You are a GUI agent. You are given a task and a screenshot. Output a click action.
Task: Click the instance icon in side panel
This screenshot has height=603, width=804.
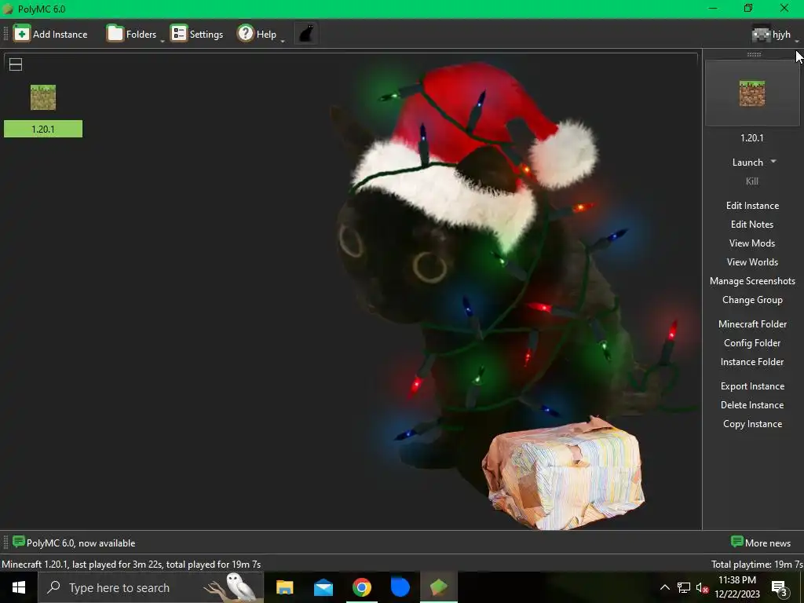coord(751,93)
